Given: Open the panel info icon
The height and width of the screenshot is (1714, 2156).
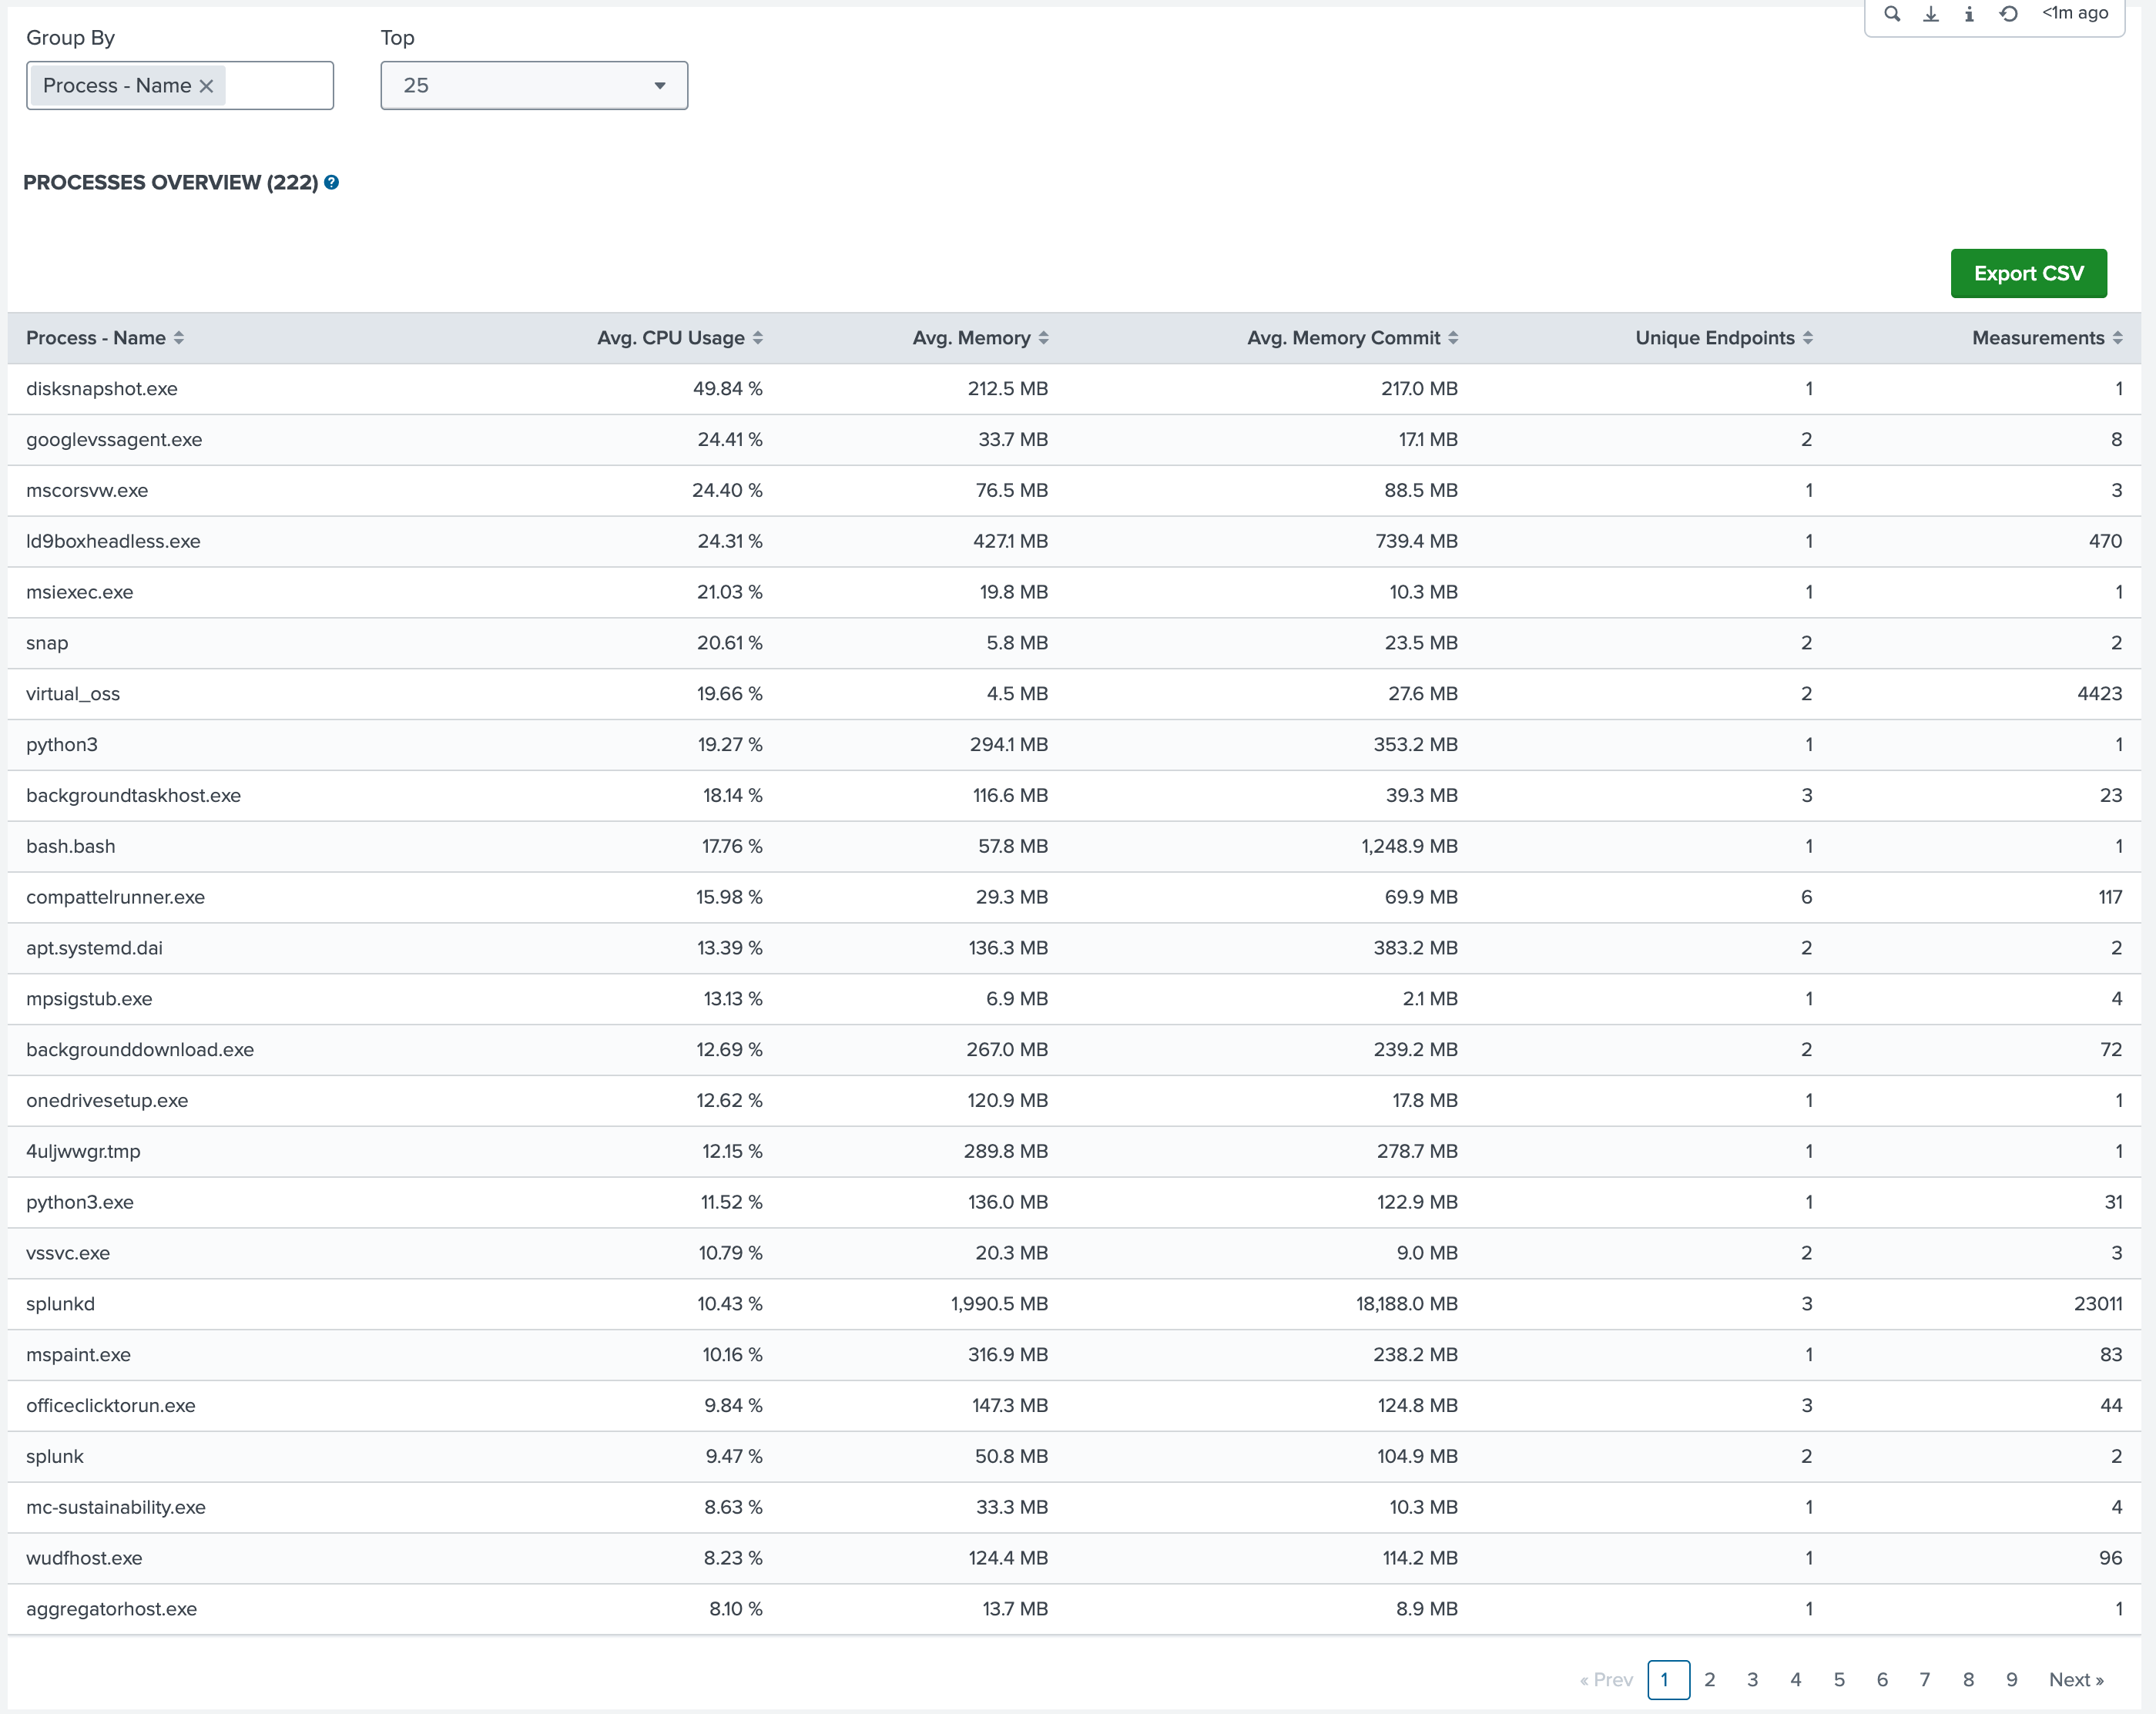Looking at the screenshot, I should point(1969,14).
